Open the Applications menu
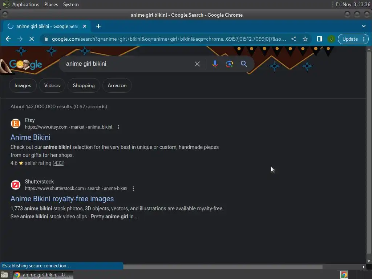Image resolution: width=372 pixels, height=279 pixels. [26, 4]
